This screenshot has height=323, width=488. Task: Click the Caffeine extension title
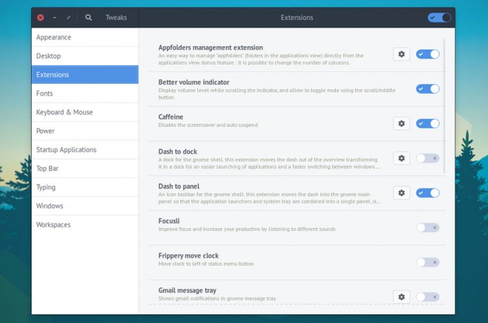point(170,117)
